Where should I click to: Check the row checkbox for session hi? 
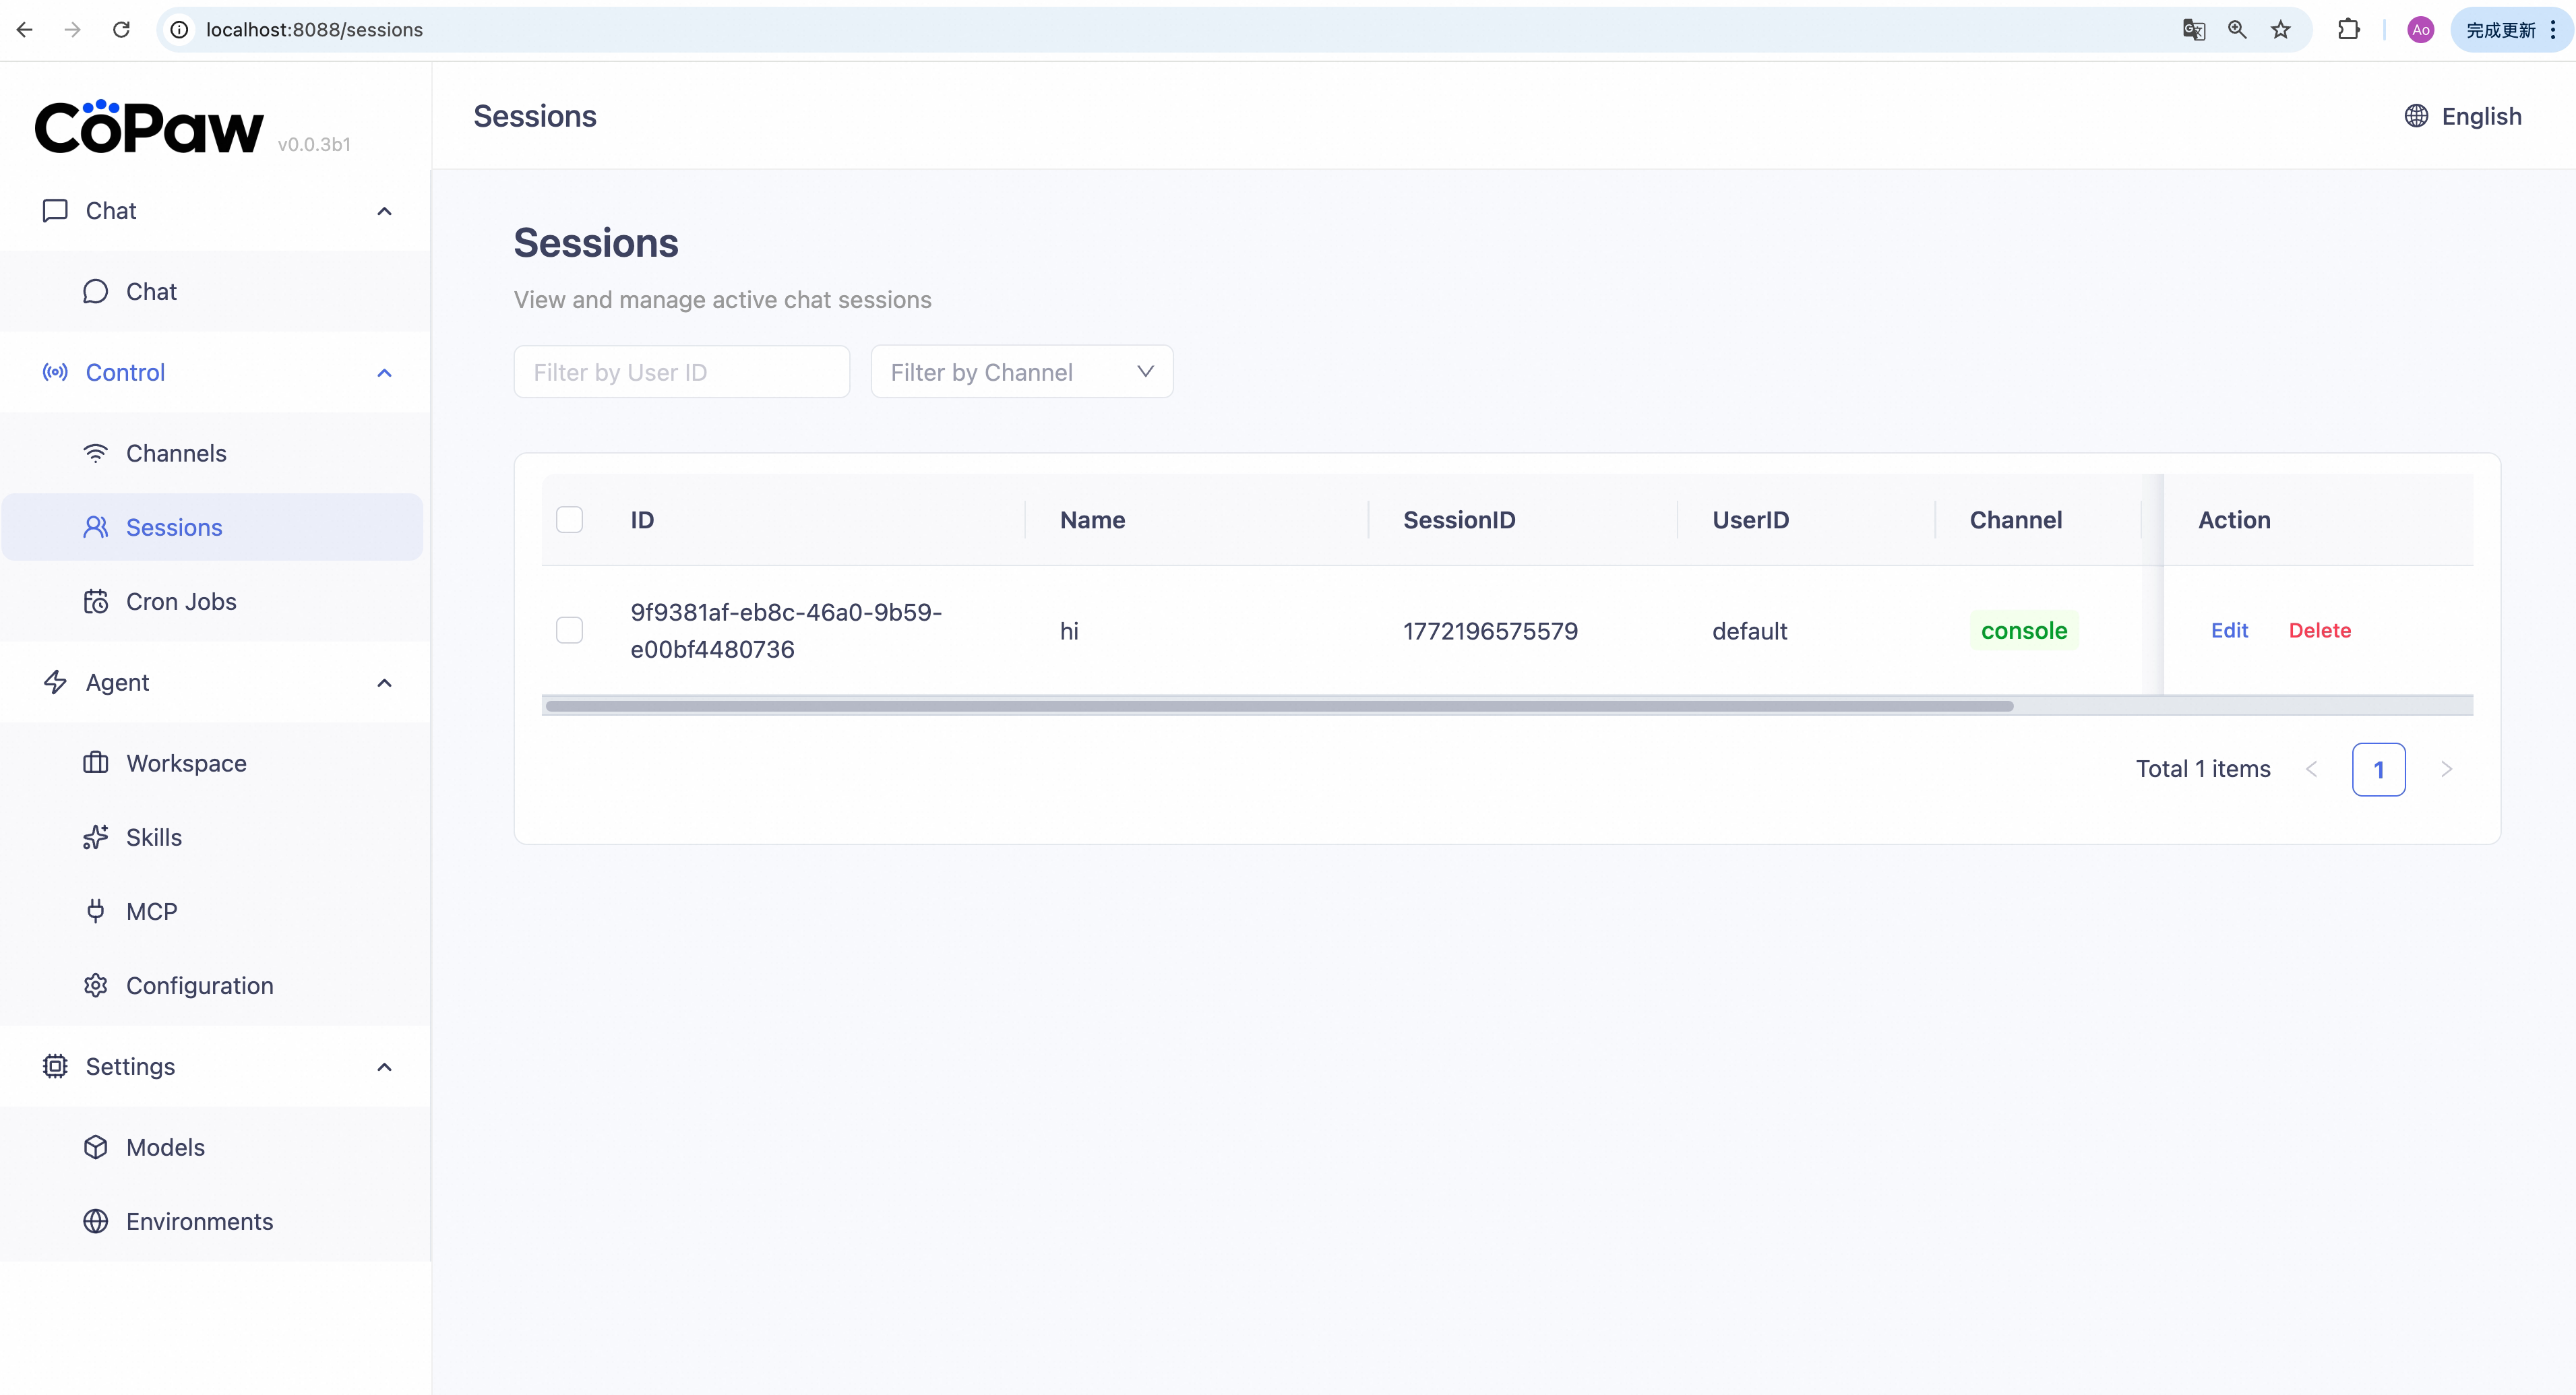click(569, 630)
